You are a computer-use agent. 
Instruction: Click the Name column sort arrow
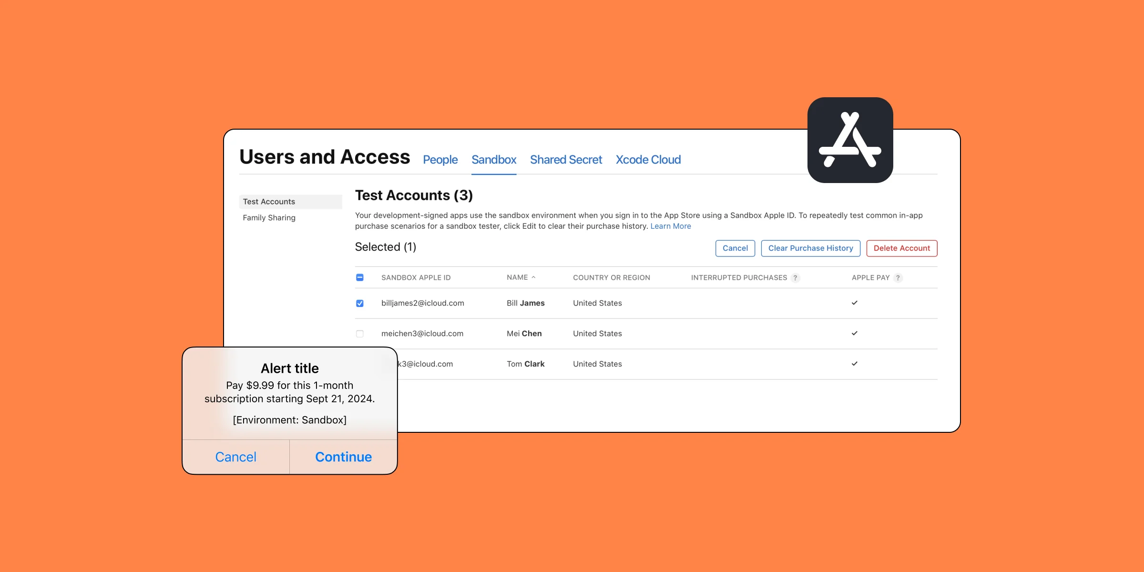click(534, 277)
